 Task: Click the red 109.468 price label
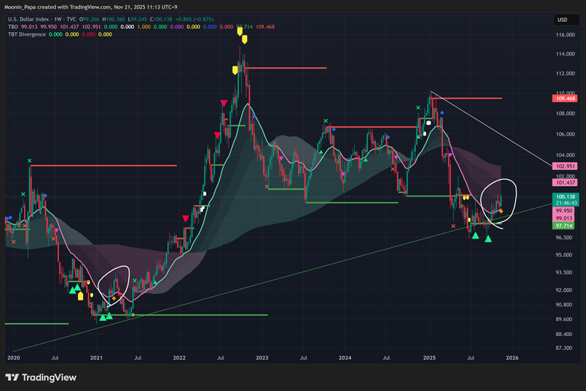click(565, 98)
